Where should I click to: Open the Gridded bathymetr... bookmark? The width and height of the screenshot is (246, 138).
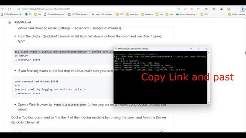(55, 15)
